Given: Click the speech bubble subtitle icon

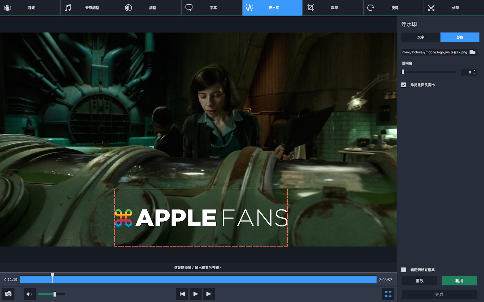Looking at the screenshot, I should click(x=189, y=8).
